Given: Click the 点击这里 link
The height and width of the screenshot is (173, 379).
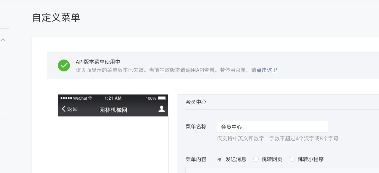Looking at the screenshot, I should click(x=267, y=70).
